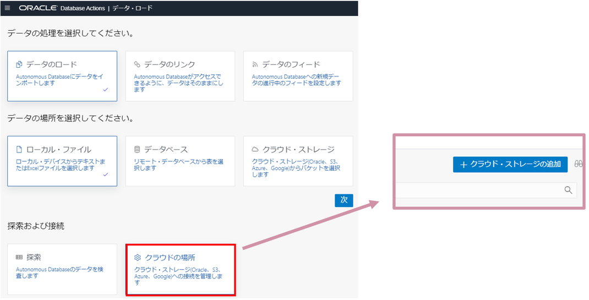Click the database icon on データベース
589x300 pixels.
tap(137, 149)
